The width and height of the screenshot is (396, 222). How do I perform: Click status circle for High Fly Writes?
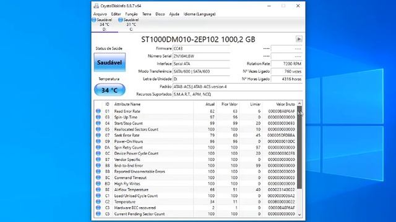(98, 184)
